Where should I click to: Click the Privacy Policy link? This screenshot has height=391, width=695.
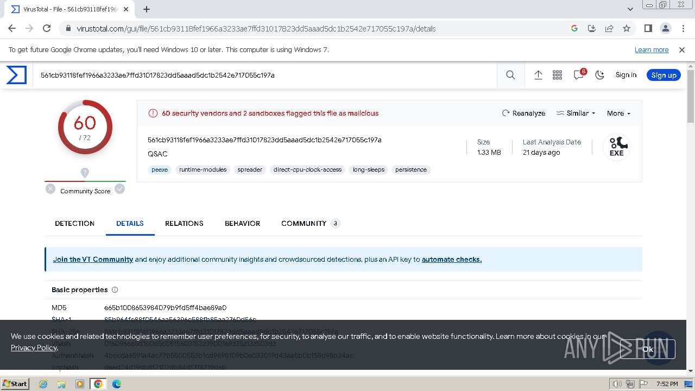point(34,348)
